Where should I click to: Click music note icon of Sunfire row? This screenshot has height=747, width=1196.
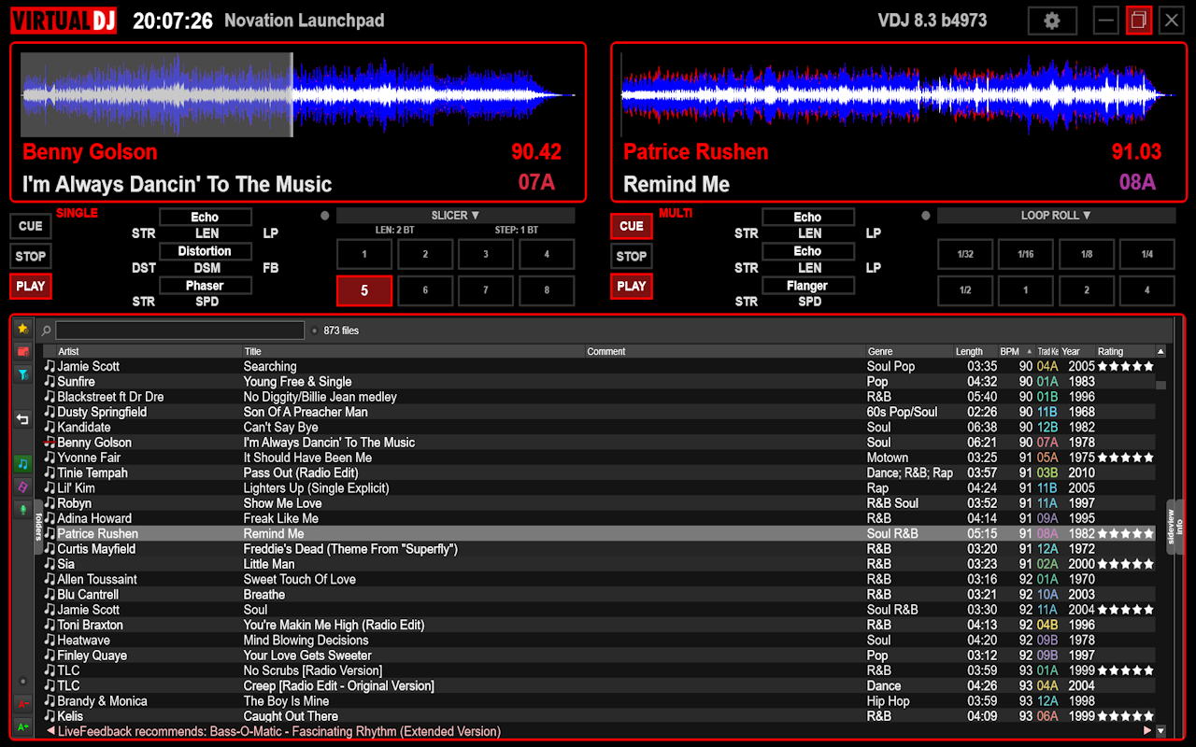click(x=50, y=381)
